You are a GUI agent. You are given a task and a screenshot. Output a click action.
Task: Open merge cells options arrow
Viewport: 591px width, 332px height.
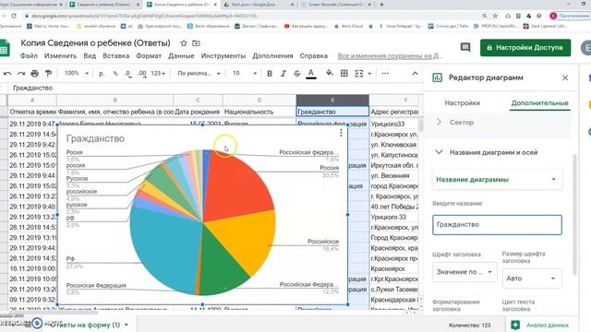click(369, 74)
